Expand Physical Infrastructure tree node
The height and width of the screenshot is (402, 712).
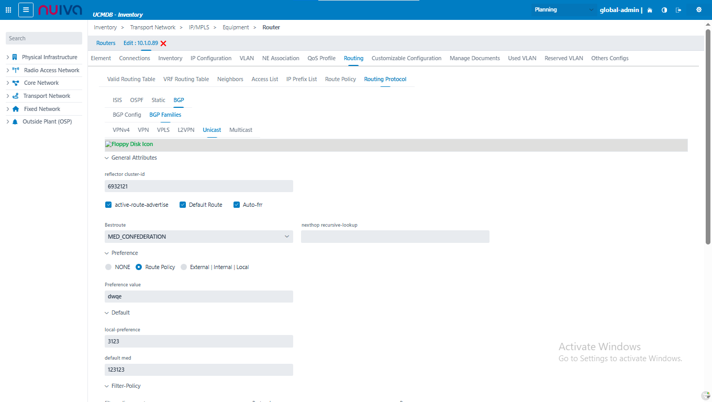coord(8,57)
